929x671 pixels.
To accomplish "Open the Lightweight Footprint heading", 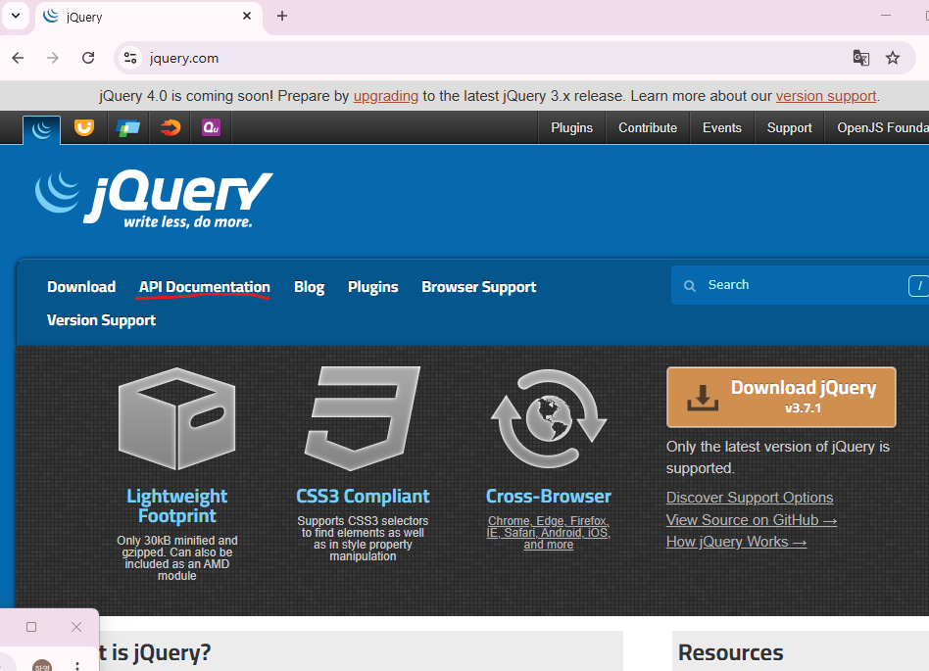I will click(x=176, y=505).
